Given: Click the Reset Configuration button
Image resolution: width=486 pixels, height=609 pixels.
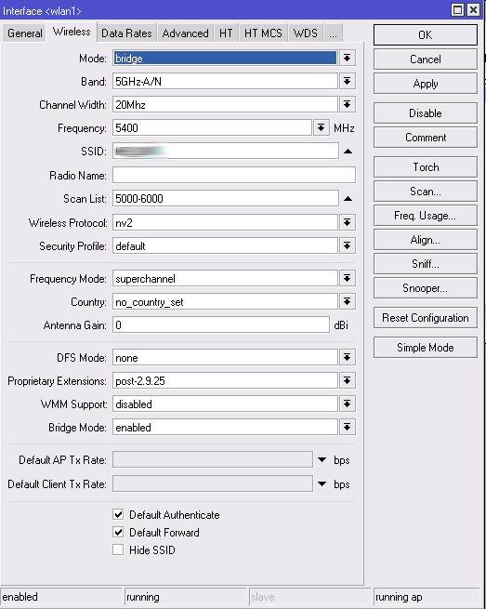Looking at the screenshot, I should 426,318.
